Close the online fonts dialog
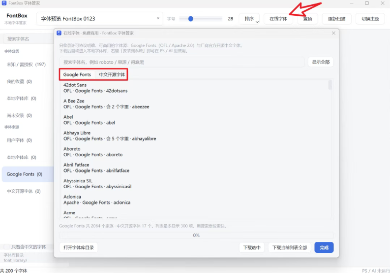Image resolution: width=390 pixels, height=273 pixels. click(x=333, y=33)
